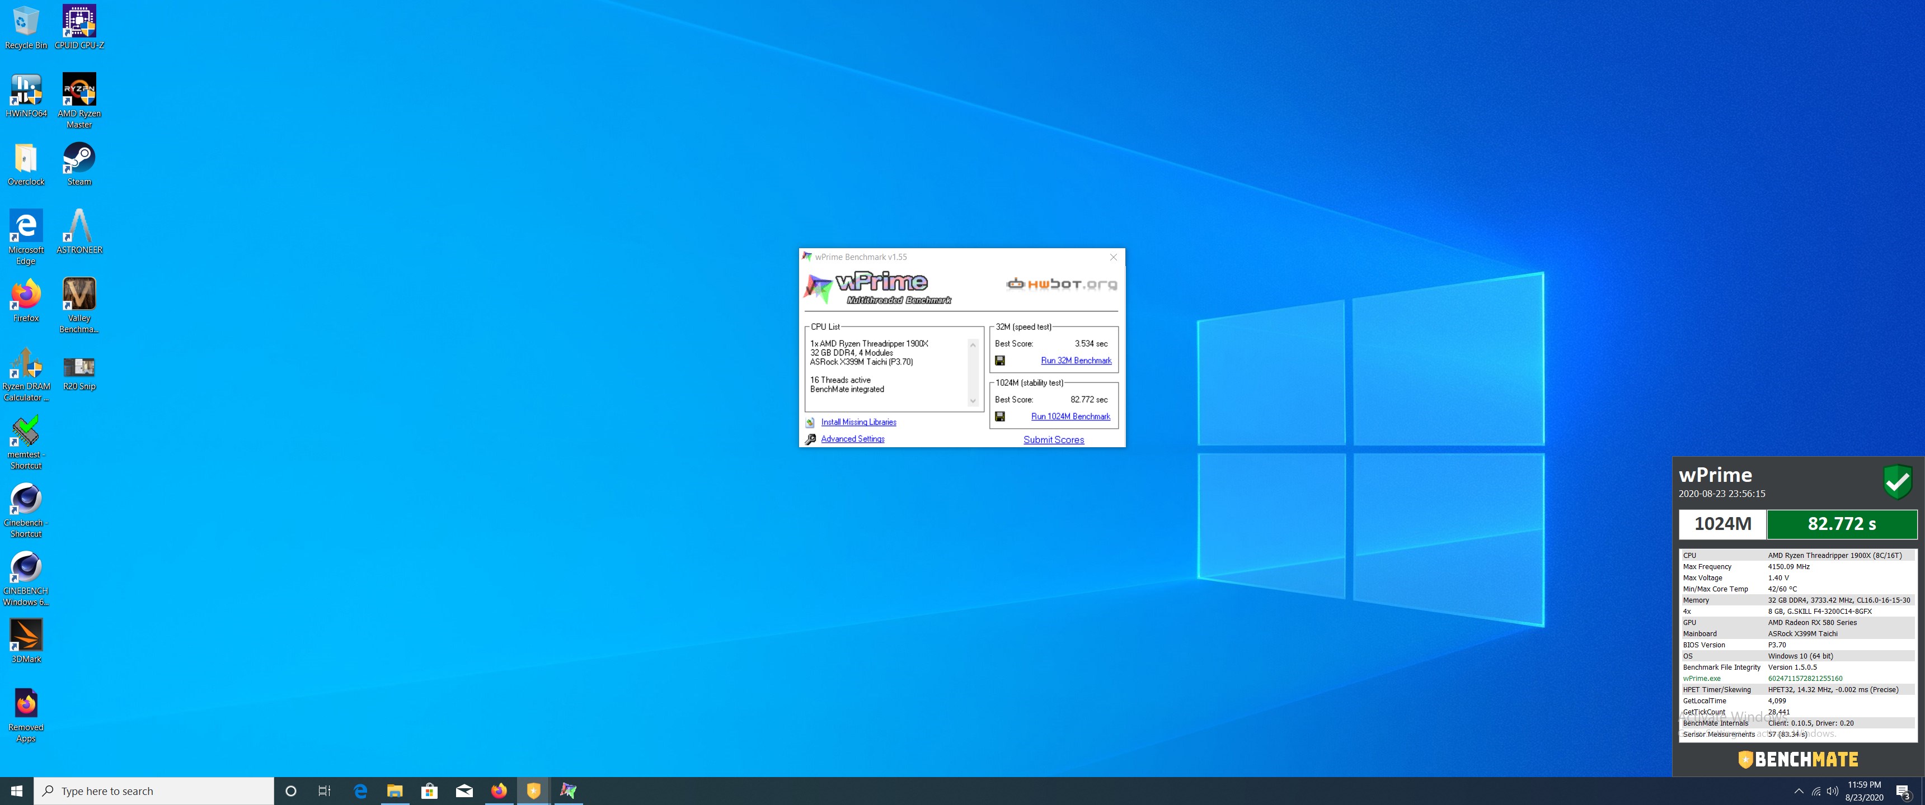Viewport: 1925px width, 805px height.
Task: Open Ryzen DRAM Calculator desktop icon
Action: [x=26, y=374]
